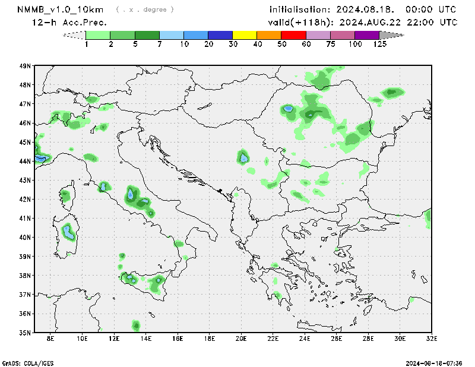This screenshot has width=475, height=367.
Task: Click the yellow 30–40 mm legend swatch
Action: click(x=245, y=35)
